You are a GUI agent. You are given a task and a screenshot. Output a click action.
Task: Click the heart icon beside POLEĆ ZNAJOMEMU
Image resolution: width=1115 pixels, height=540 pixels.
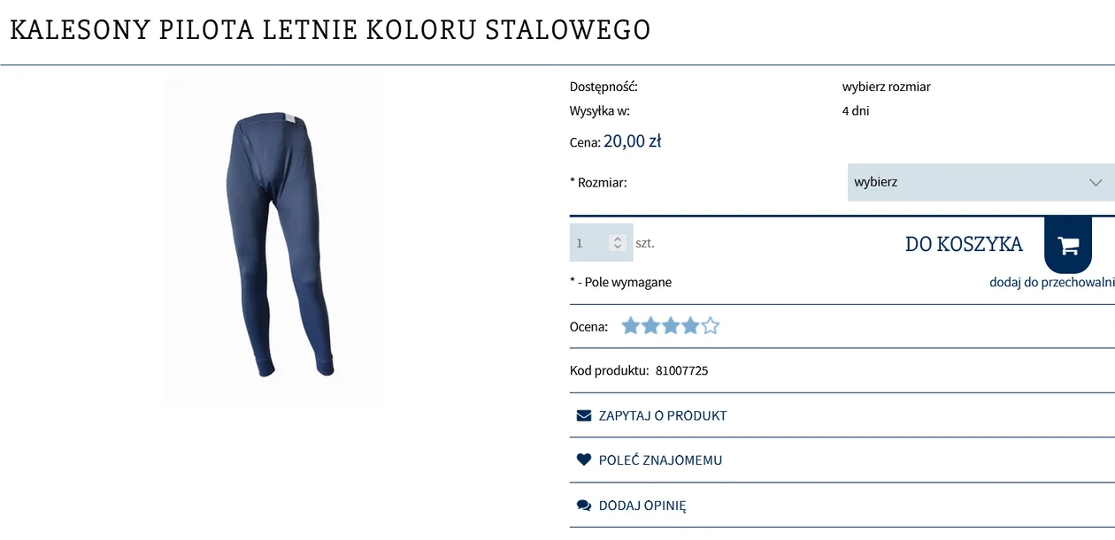(x=584, y=460)
